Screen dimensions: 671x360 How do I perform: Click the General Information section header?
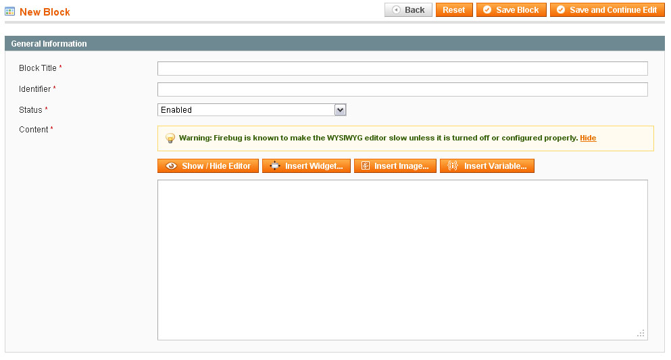coord(334,44)
